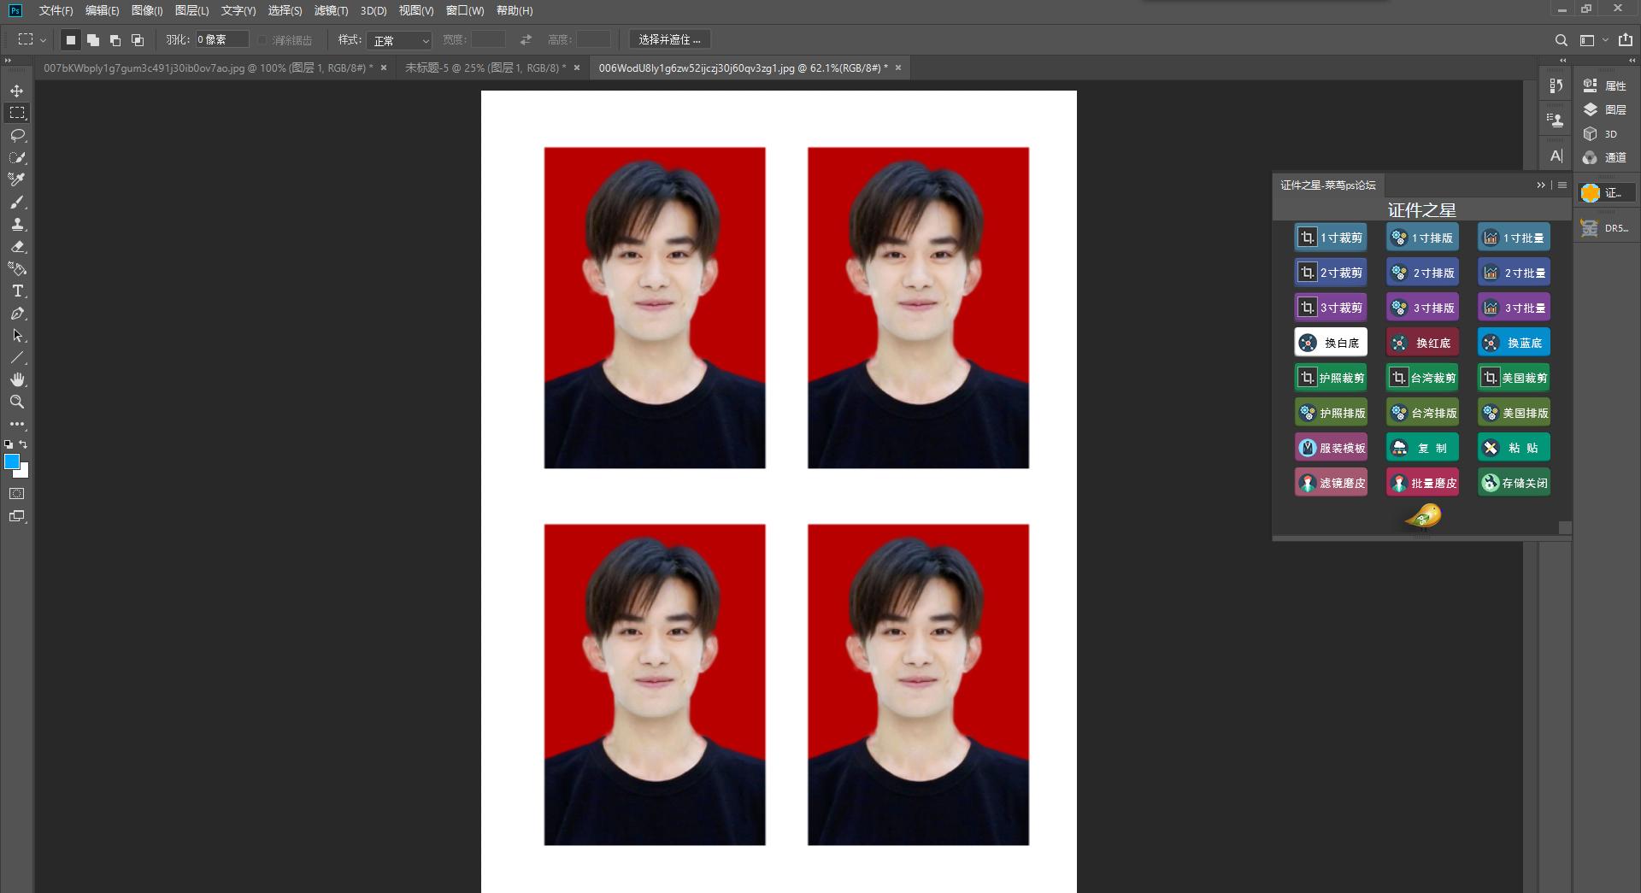This screenshot has height=893, width=1641.
Task: Toggle the 消除锯齿 anti-alias checkbox
Action: point(262,39)
